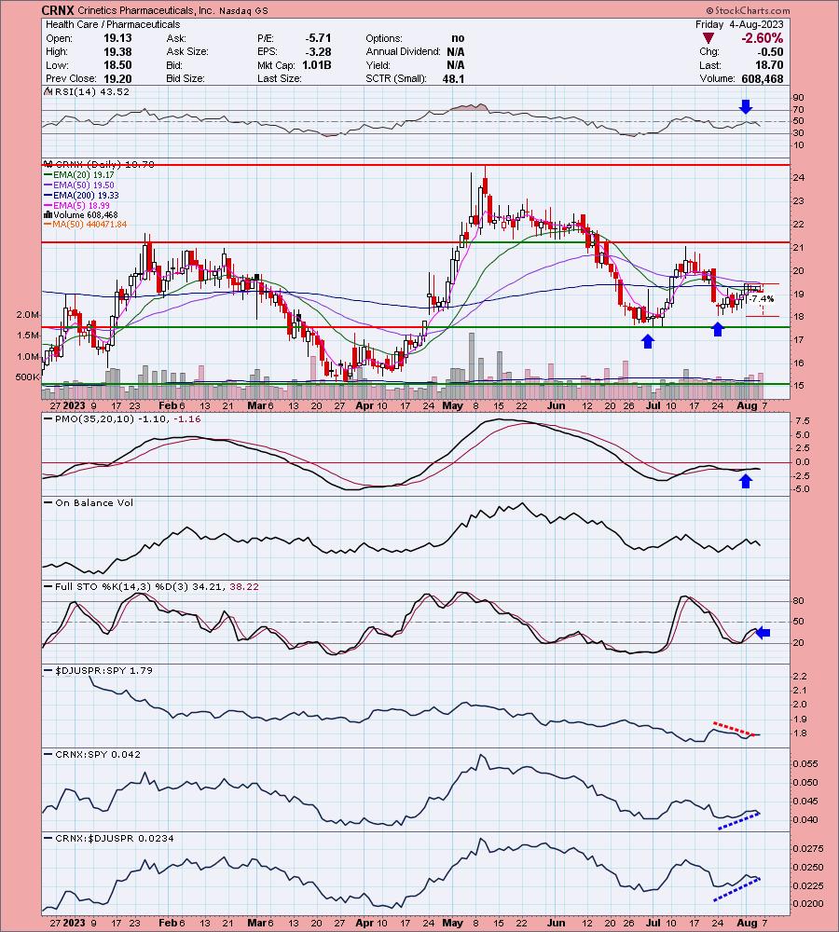
Task: Click the CRNX:$DJUSPR 0.0234 ratio label
Action: tap(109, 838)
